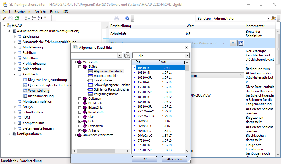Select Automatenstähle in the materials tree

click(x=106, y=76)
